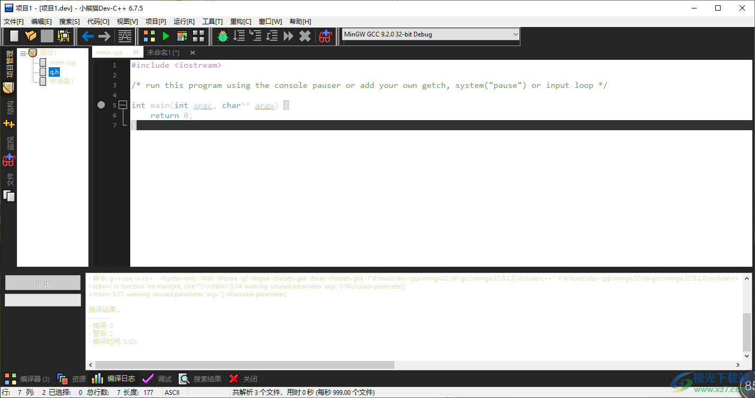Click the Reformat code icon
Image resolution: width=755 pixels, height=398 pixels.
[125, 36]
